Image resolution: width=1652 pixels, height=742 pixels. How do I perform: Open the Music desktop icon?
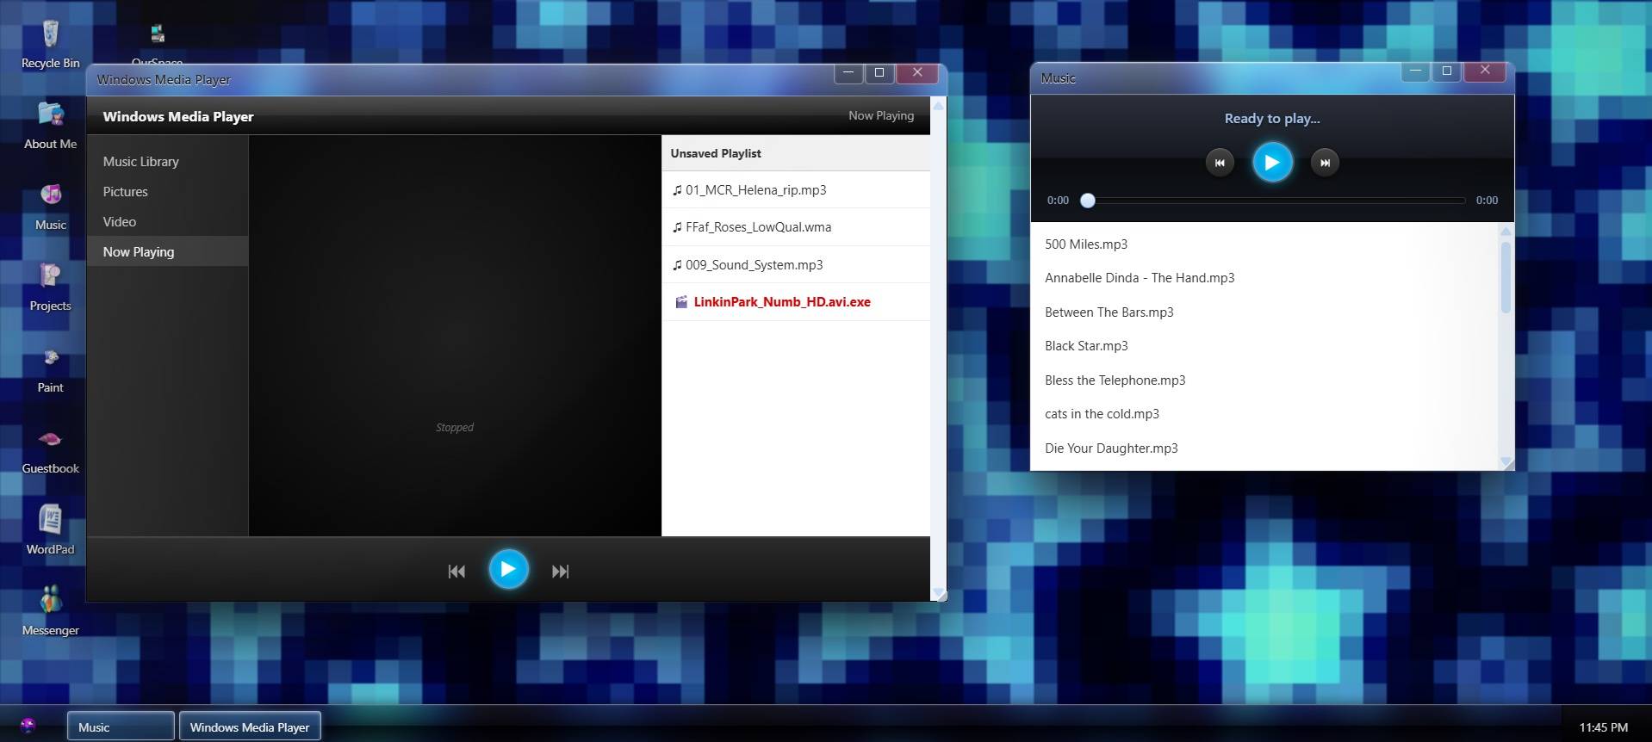pos(50,207)
